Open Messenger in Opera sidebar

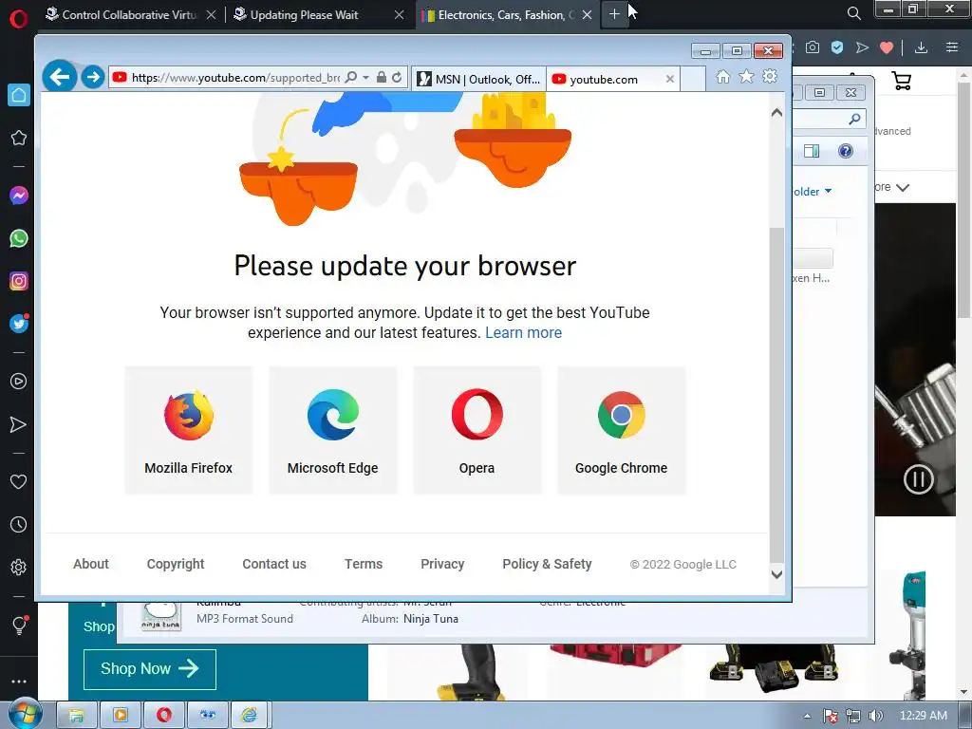pos(19,196)
